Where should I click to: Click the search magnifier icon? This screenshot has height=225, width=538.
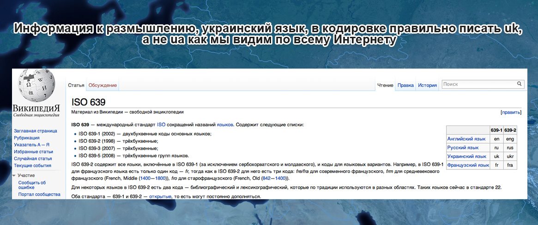tap(519, 84)
